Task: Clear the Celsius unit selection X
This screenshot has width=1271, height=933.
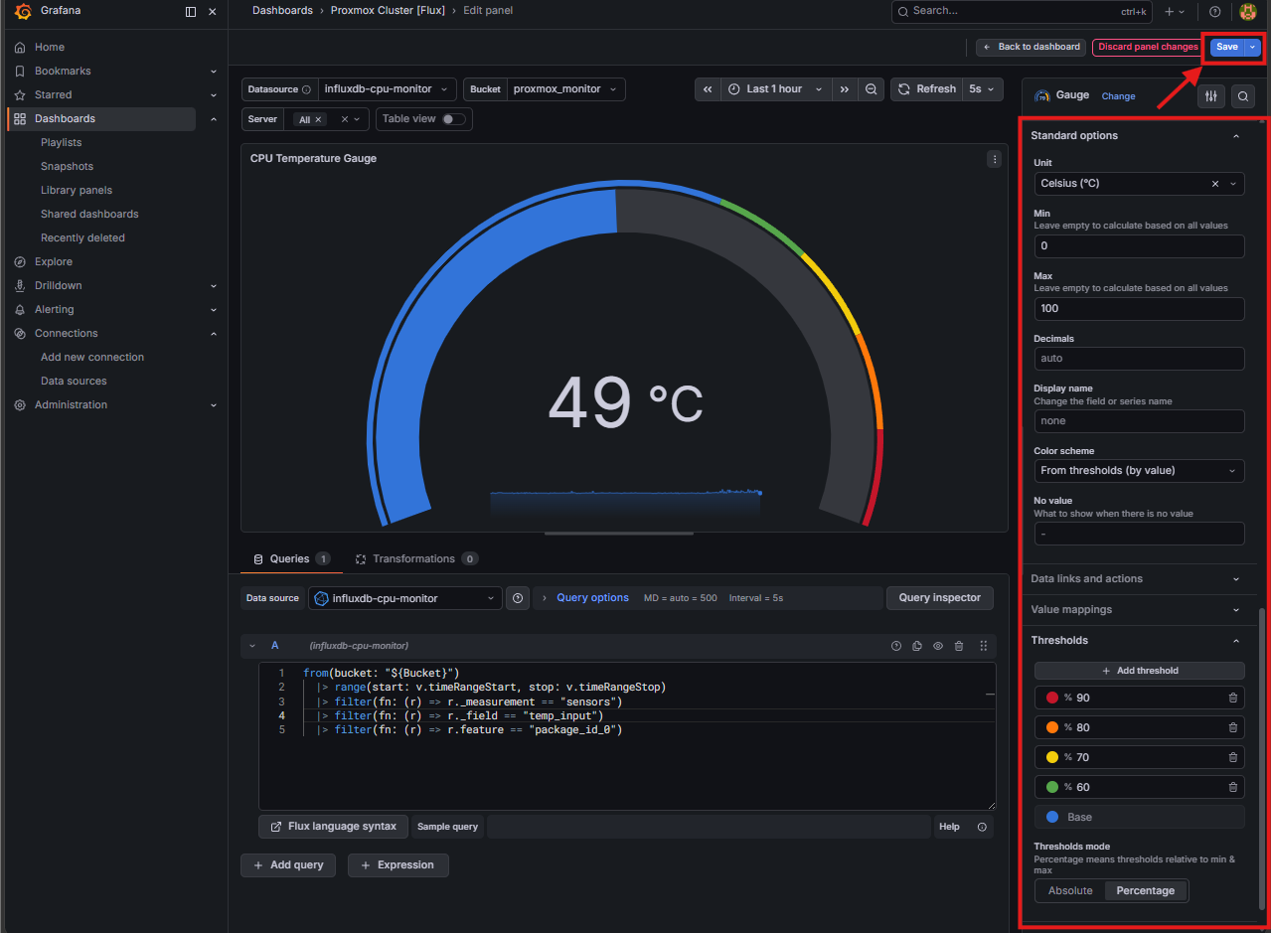Action: (x=1215, y=184)
